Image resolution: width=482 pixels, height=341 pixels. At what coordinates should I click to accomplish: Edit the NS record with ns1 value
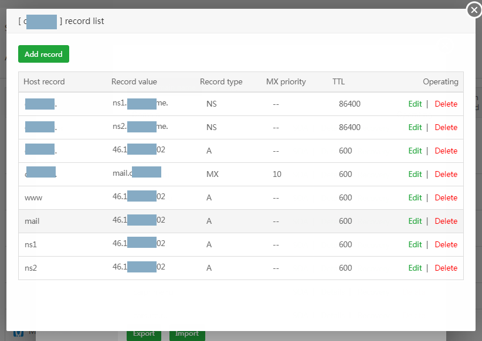click(x=415, y=104)
